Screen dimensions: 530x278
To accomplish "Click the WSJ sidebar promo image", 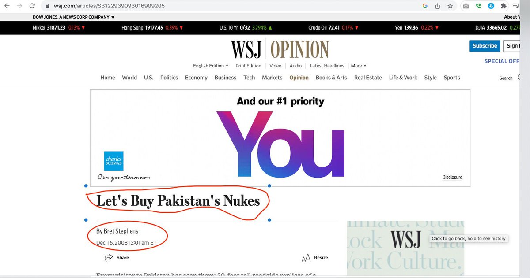I will coord(405,248).
